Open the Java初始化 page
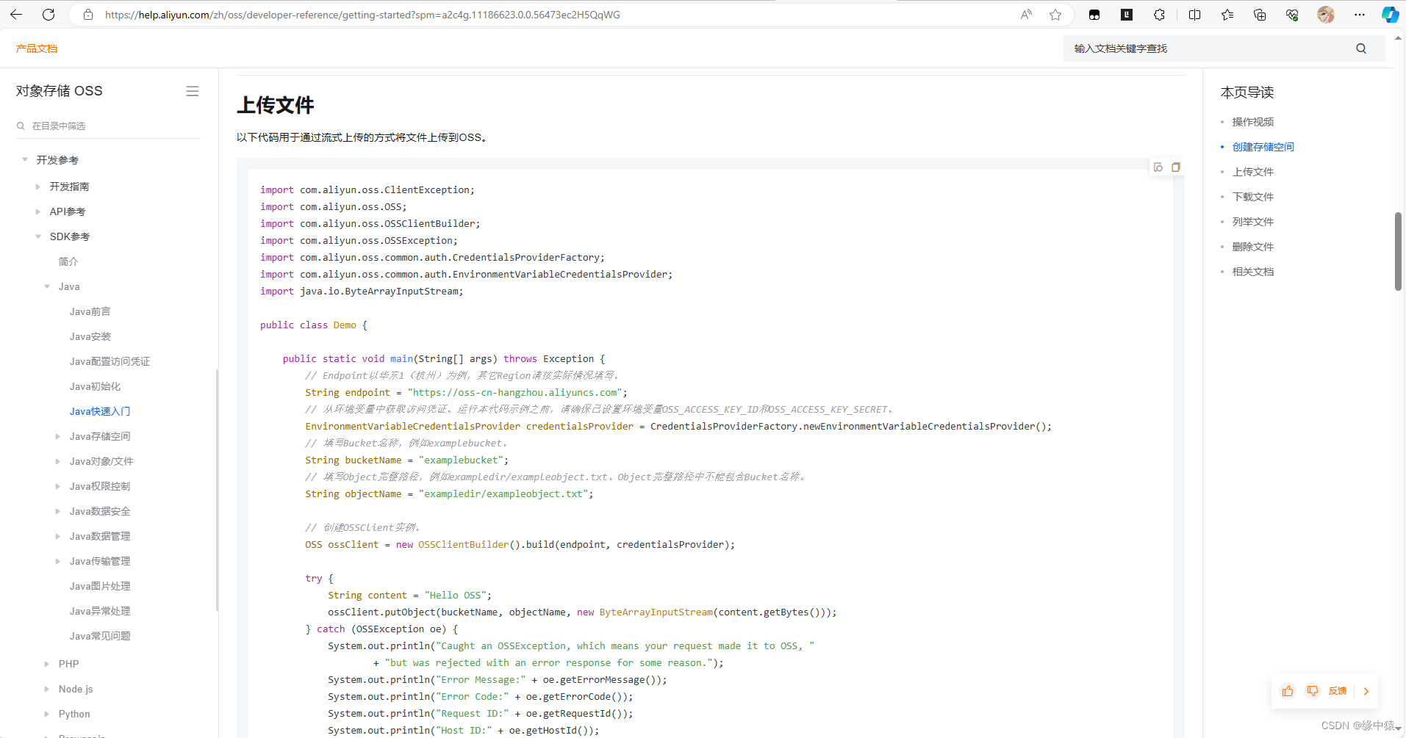 95,386
